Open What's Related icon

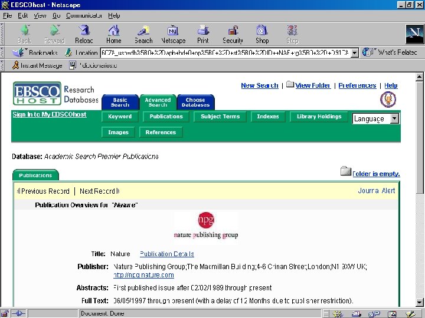(x=368, y=52)
